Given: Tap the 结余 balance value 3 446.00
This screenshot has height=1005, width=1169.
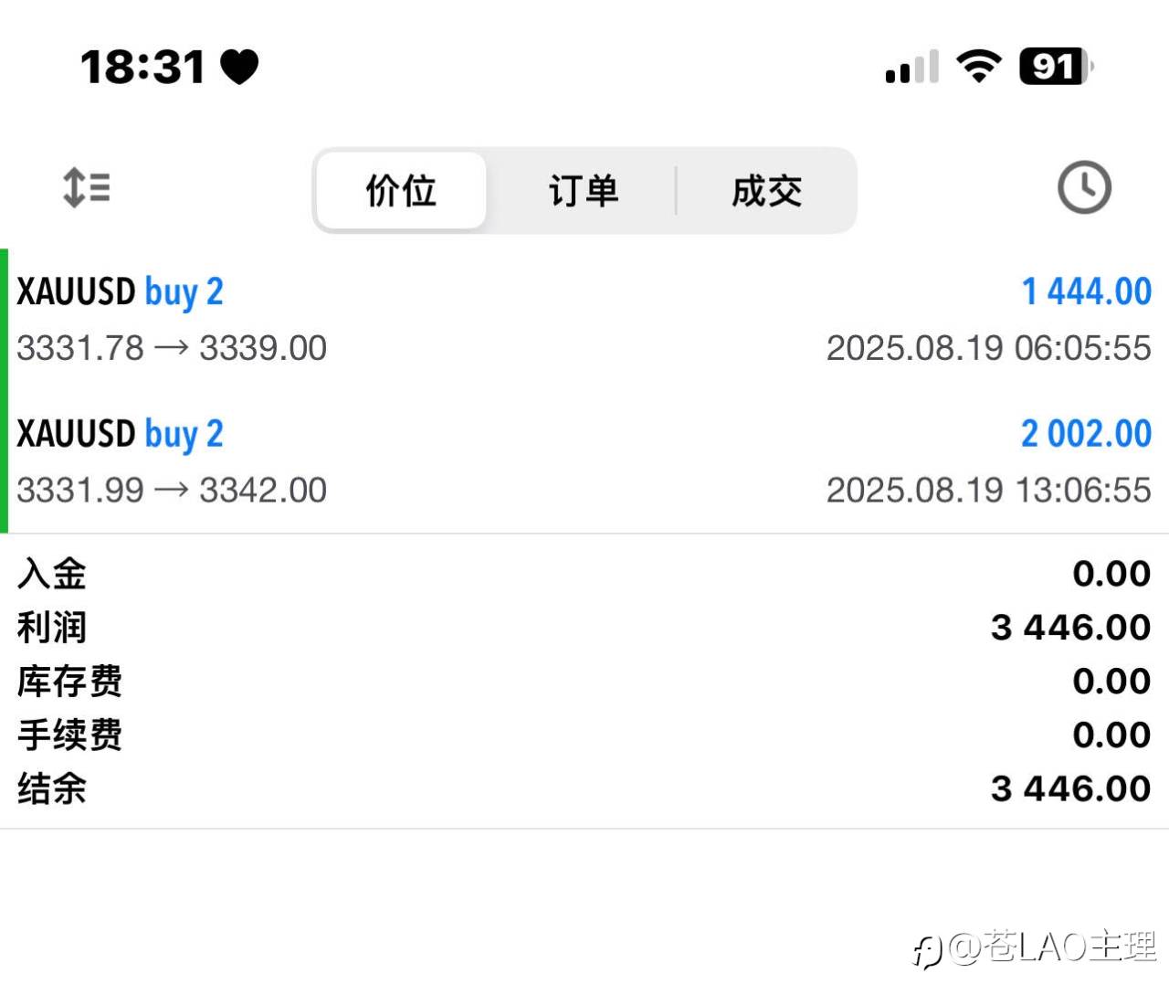Looking at the screenshot, I should (1070, 788).
